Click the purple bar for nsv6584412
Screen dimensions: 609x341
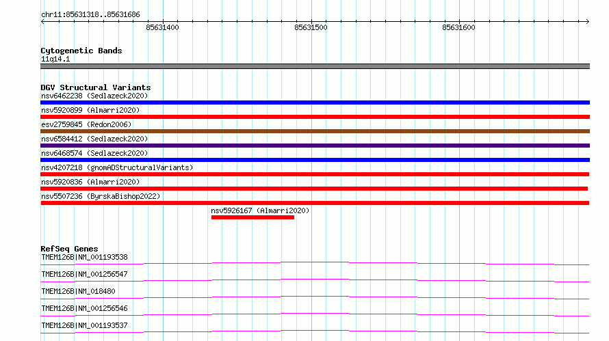pyautogui.click(x=315, y=146)
